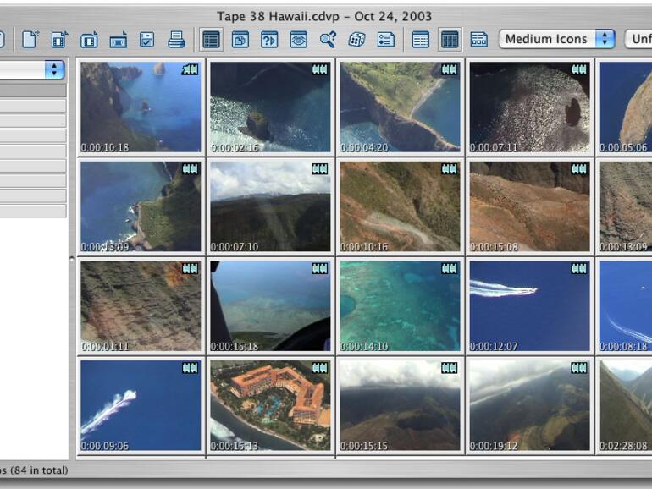Click the dice random toolbar icon
Image resolution: width=652 pixels, height=489 pixels.
356,40
